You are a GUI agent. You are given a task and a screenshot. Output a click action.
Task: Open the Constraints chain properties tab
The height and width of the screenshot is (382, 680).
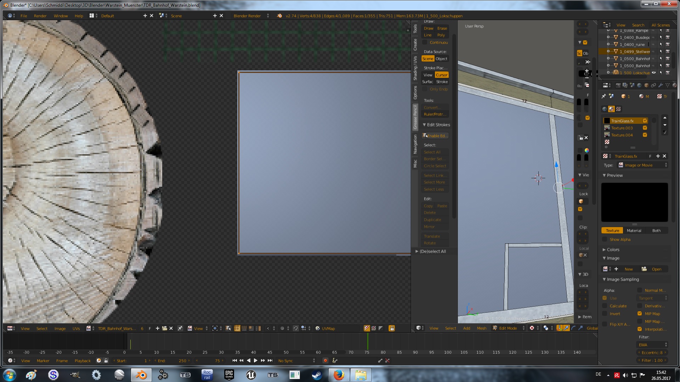[x=653, y=85]
